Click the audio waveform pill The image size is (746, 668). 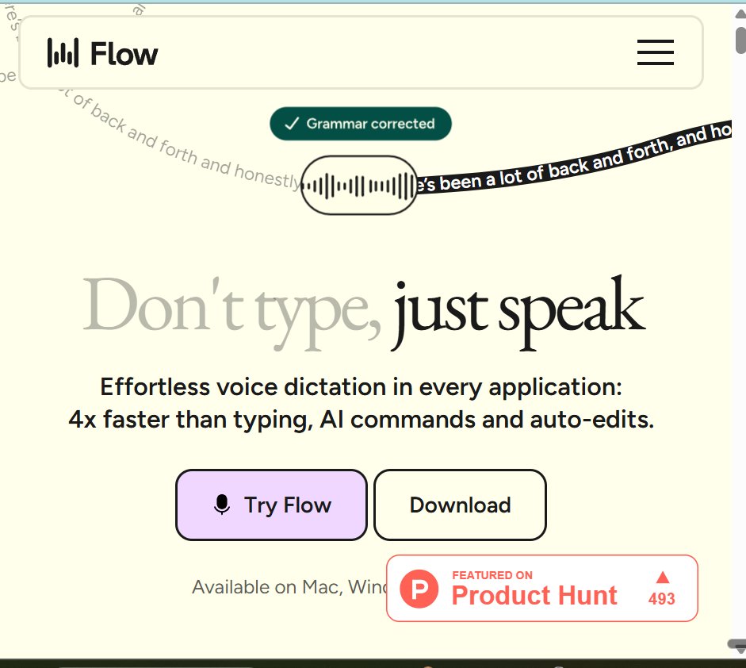tap(359, 185)
